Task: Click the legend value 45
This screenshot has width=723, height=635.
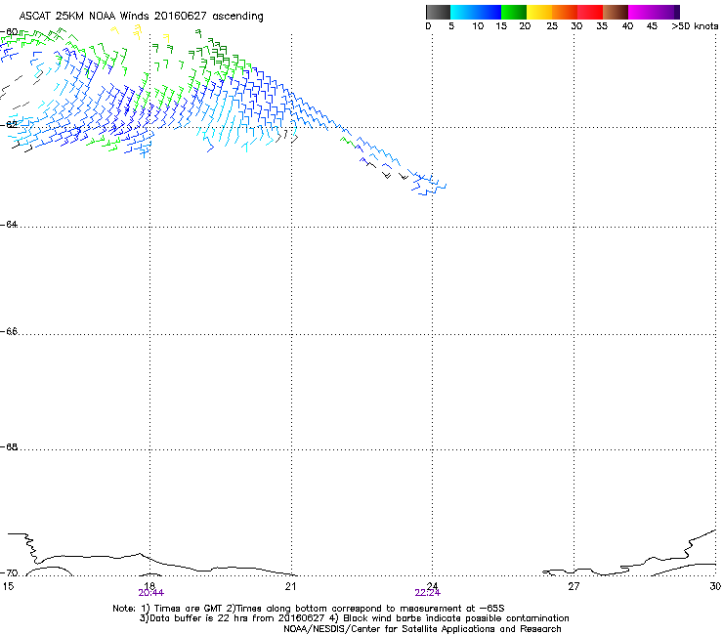Action: 652,26
